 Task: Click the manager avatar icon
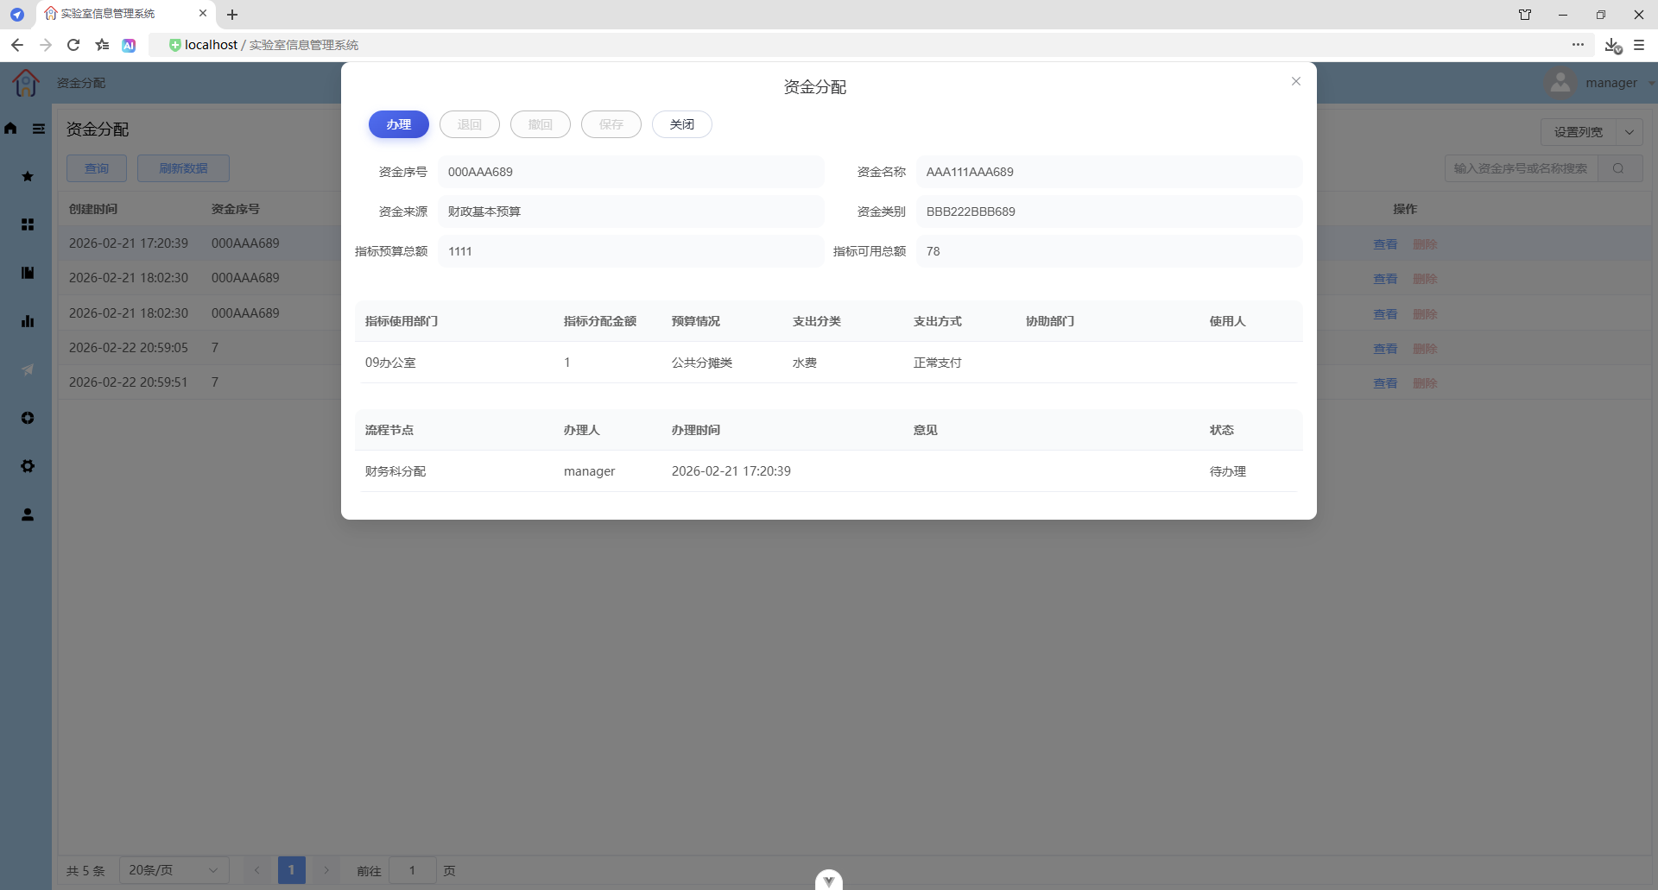pos(1560,83)
